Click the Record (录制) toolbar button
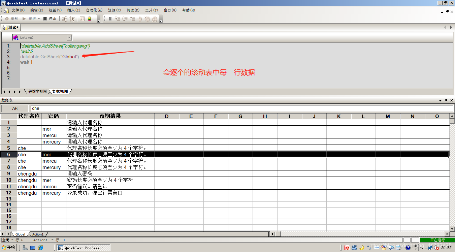455x252 pixels. tap(12, 19)
